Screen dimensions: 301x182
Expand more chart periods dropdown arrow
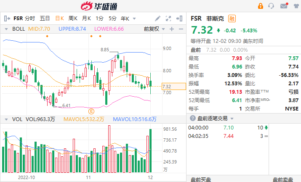(x=134, y=19)
